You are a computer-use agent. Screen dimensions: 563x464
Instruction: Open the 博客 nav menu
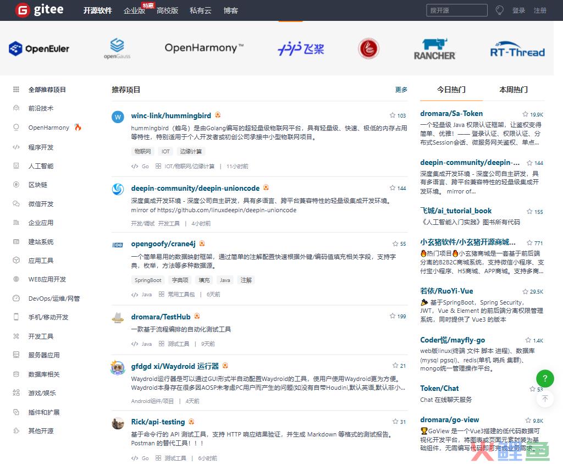[x=230, y=10]
